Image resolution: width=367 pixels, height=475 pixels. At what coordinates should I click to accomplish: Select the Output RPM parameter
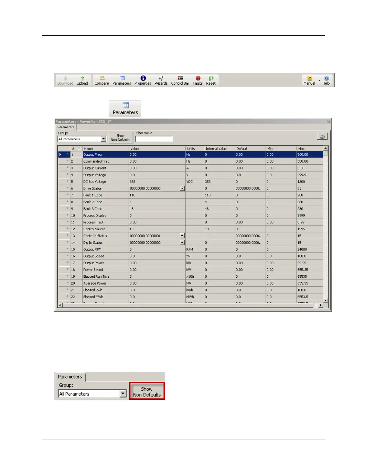[x=92, y=249]
